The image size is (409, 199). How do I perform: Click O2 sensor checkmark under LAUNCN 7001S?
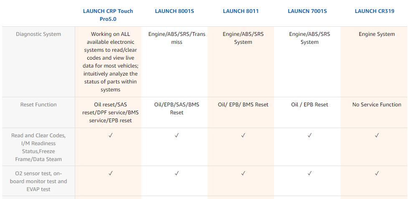click(310, 173)
